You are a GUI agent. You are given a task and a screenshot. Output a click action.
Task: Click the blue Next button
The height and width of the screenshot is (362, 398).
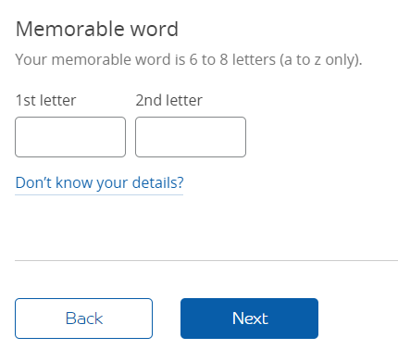coord(249,318)
